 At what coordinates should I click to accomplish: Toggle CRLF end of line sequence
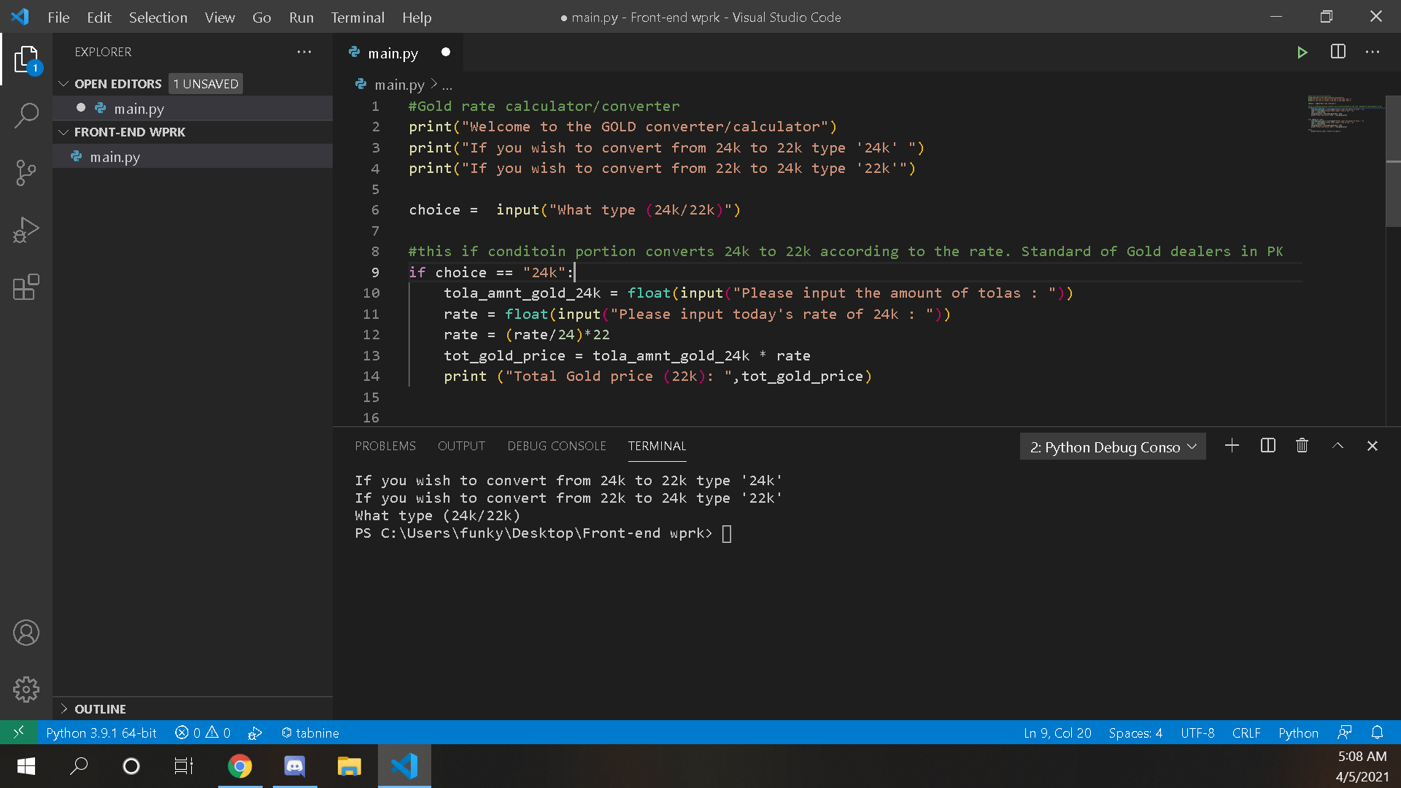tap(1246, 733)
